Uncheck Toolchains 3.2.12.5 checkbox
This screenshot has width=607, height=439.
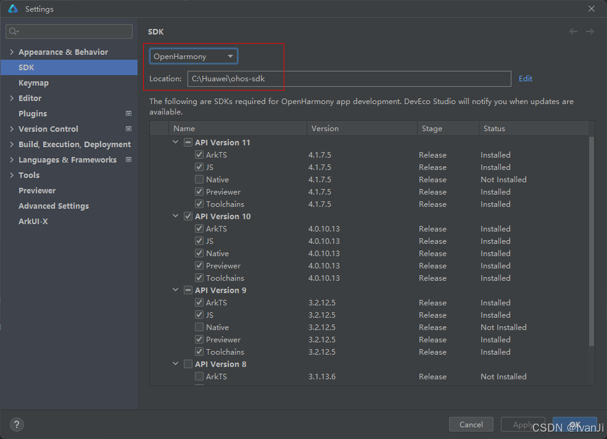[x=199, y=352]
